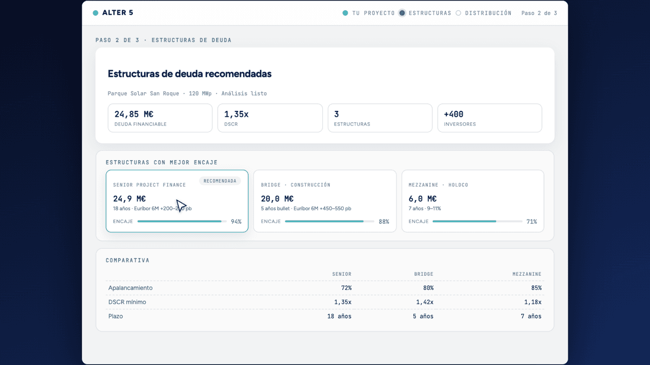Pick the Mezzanine · Holdco structure card
The width and height of the screenshot is (650, 365).
point(473,201)
